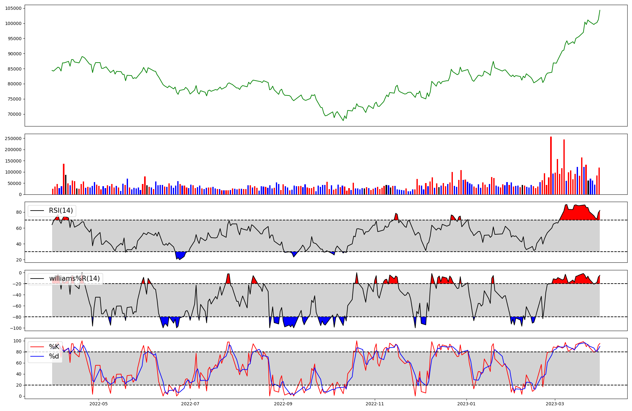The width and height of the screenshot is (632, 411).
Task: Click the 80 tick label on the RSI axis
Action: pos(19,212)
